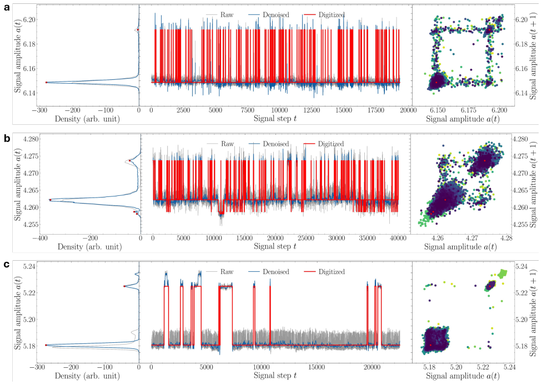Viewport: 542px width, 385px height.
Task: Click the 40000 x-tick in panel b
Action: [x=398, y=238]
